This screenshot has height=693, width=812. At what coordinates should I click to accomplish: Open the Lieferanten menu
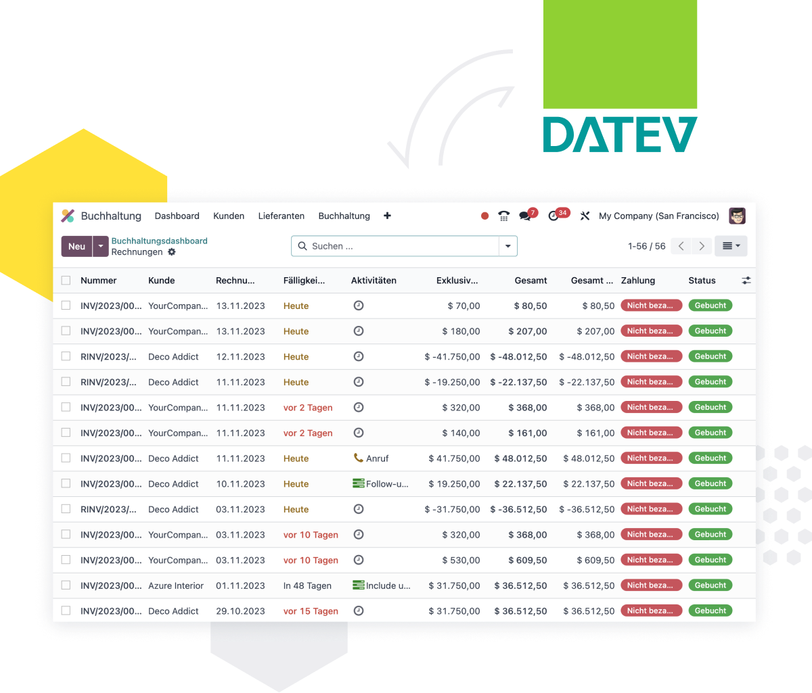(281, 216)
